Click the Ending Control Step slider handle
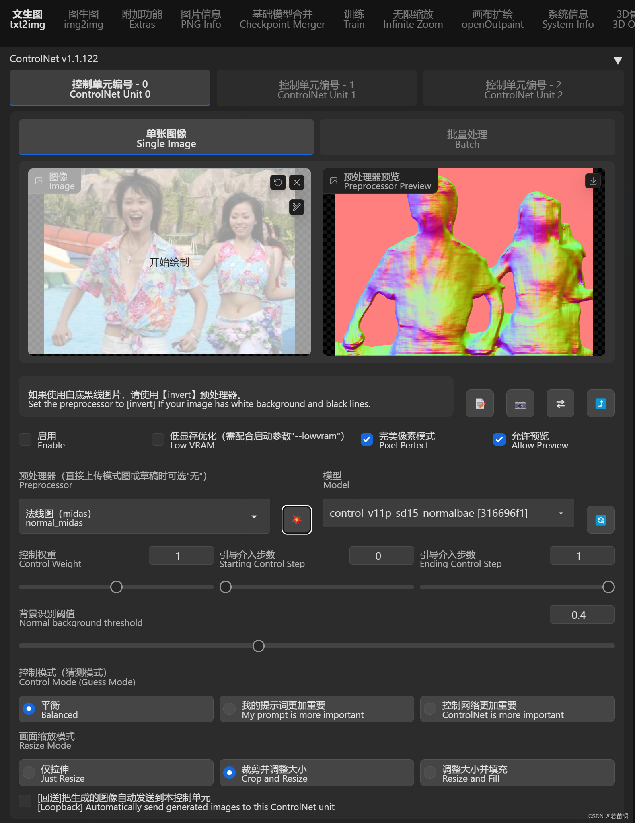635x823 pixels. 608,587
